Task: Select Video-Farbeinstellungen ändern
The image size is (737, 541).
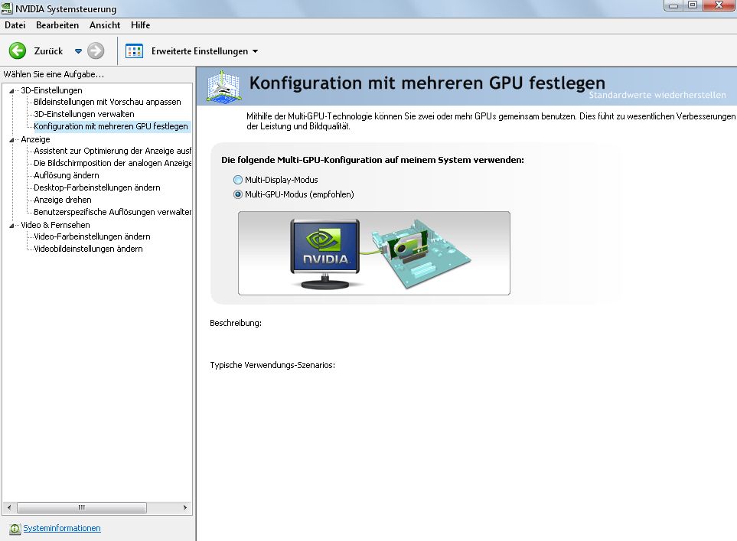Action: pos(92,236)
